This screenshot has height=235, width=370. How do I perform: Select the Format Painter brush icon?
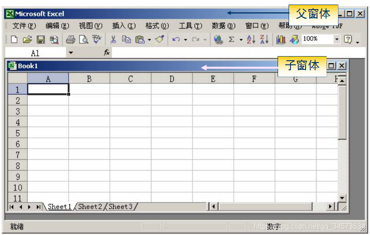(x=160, y=39)
